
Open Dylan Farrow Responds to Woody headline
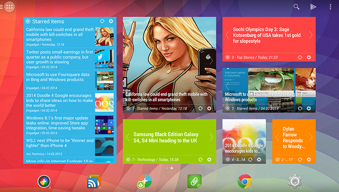(294, 137)
